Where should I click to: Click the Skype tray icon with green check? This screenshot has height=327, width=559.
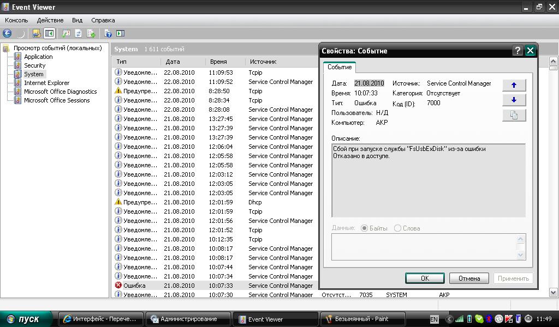coord(479,319)
